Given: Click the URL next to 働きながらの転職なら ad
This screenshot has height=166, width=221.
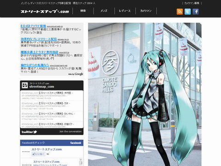Looking at the screenshot, I should click(x=58, y=65).
